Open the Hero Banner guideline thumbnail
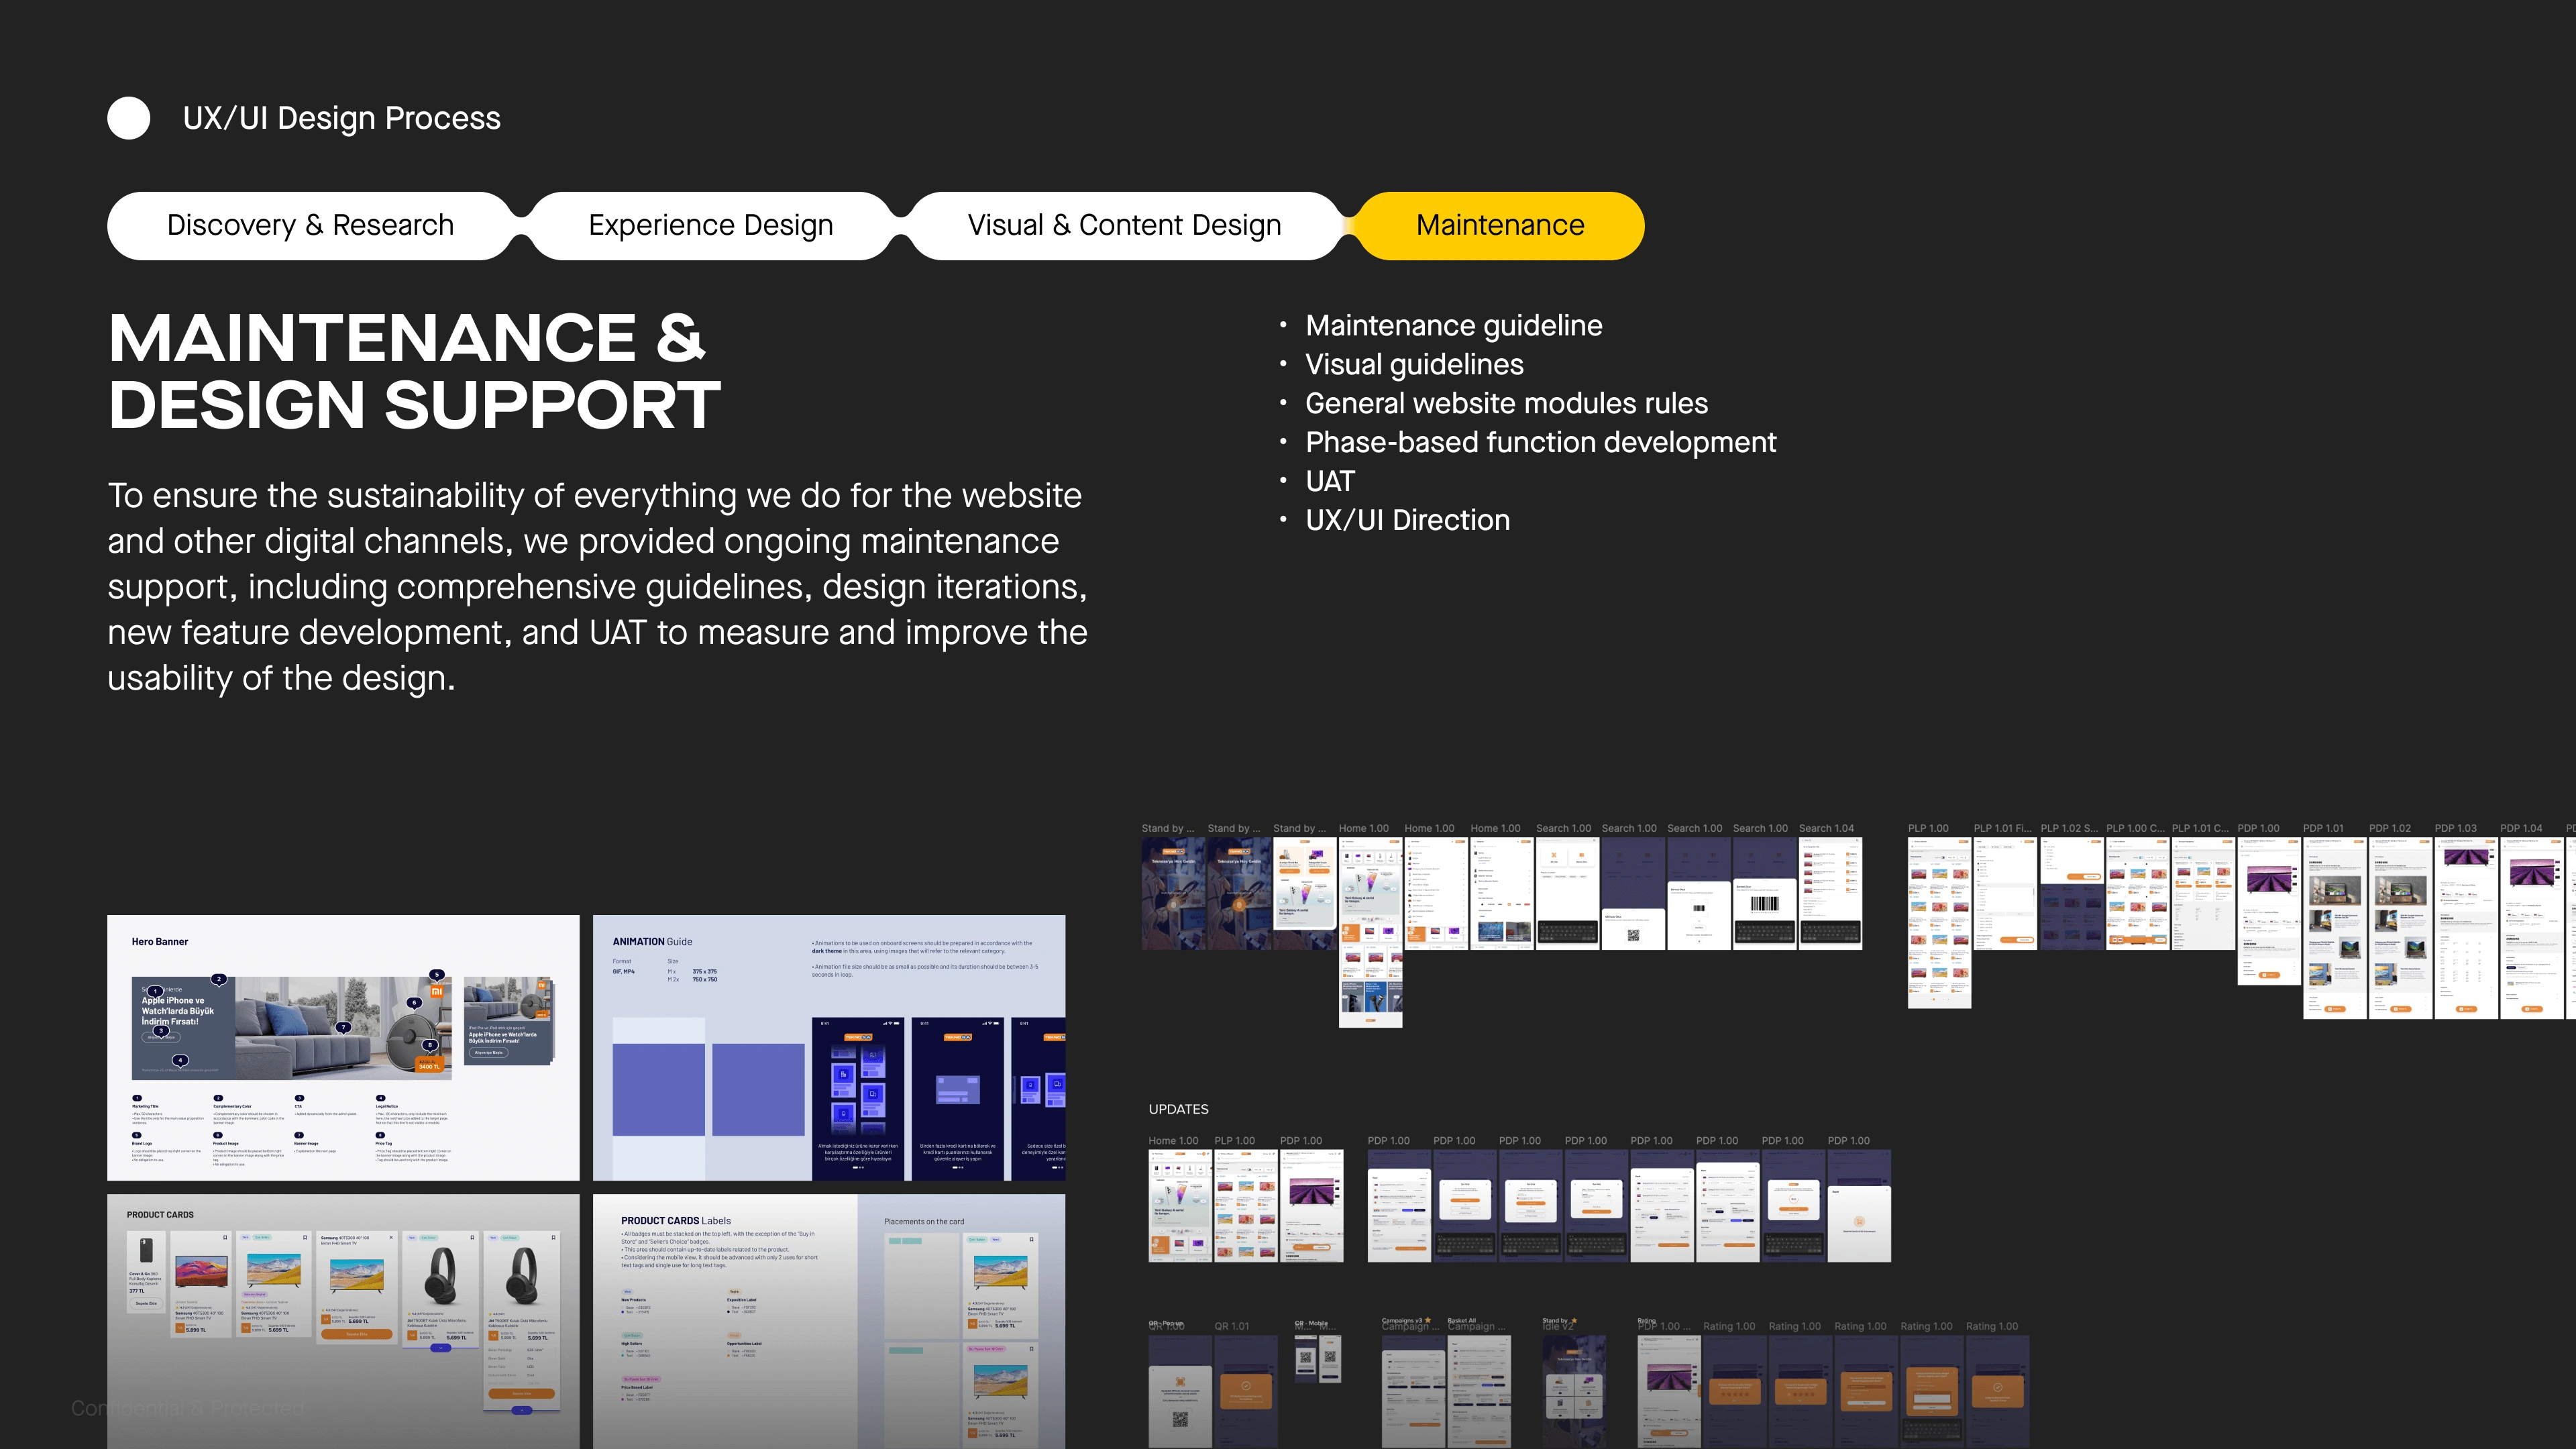Image resolution: width=2576 pixels, height=1449 pixels. pos(343,1047)
